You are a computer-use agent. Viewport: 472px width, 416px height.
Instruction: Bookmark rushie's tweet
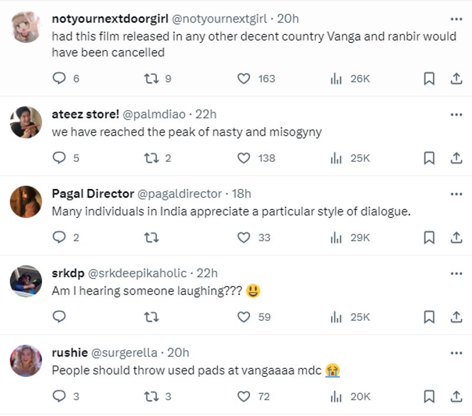point(429,397)
